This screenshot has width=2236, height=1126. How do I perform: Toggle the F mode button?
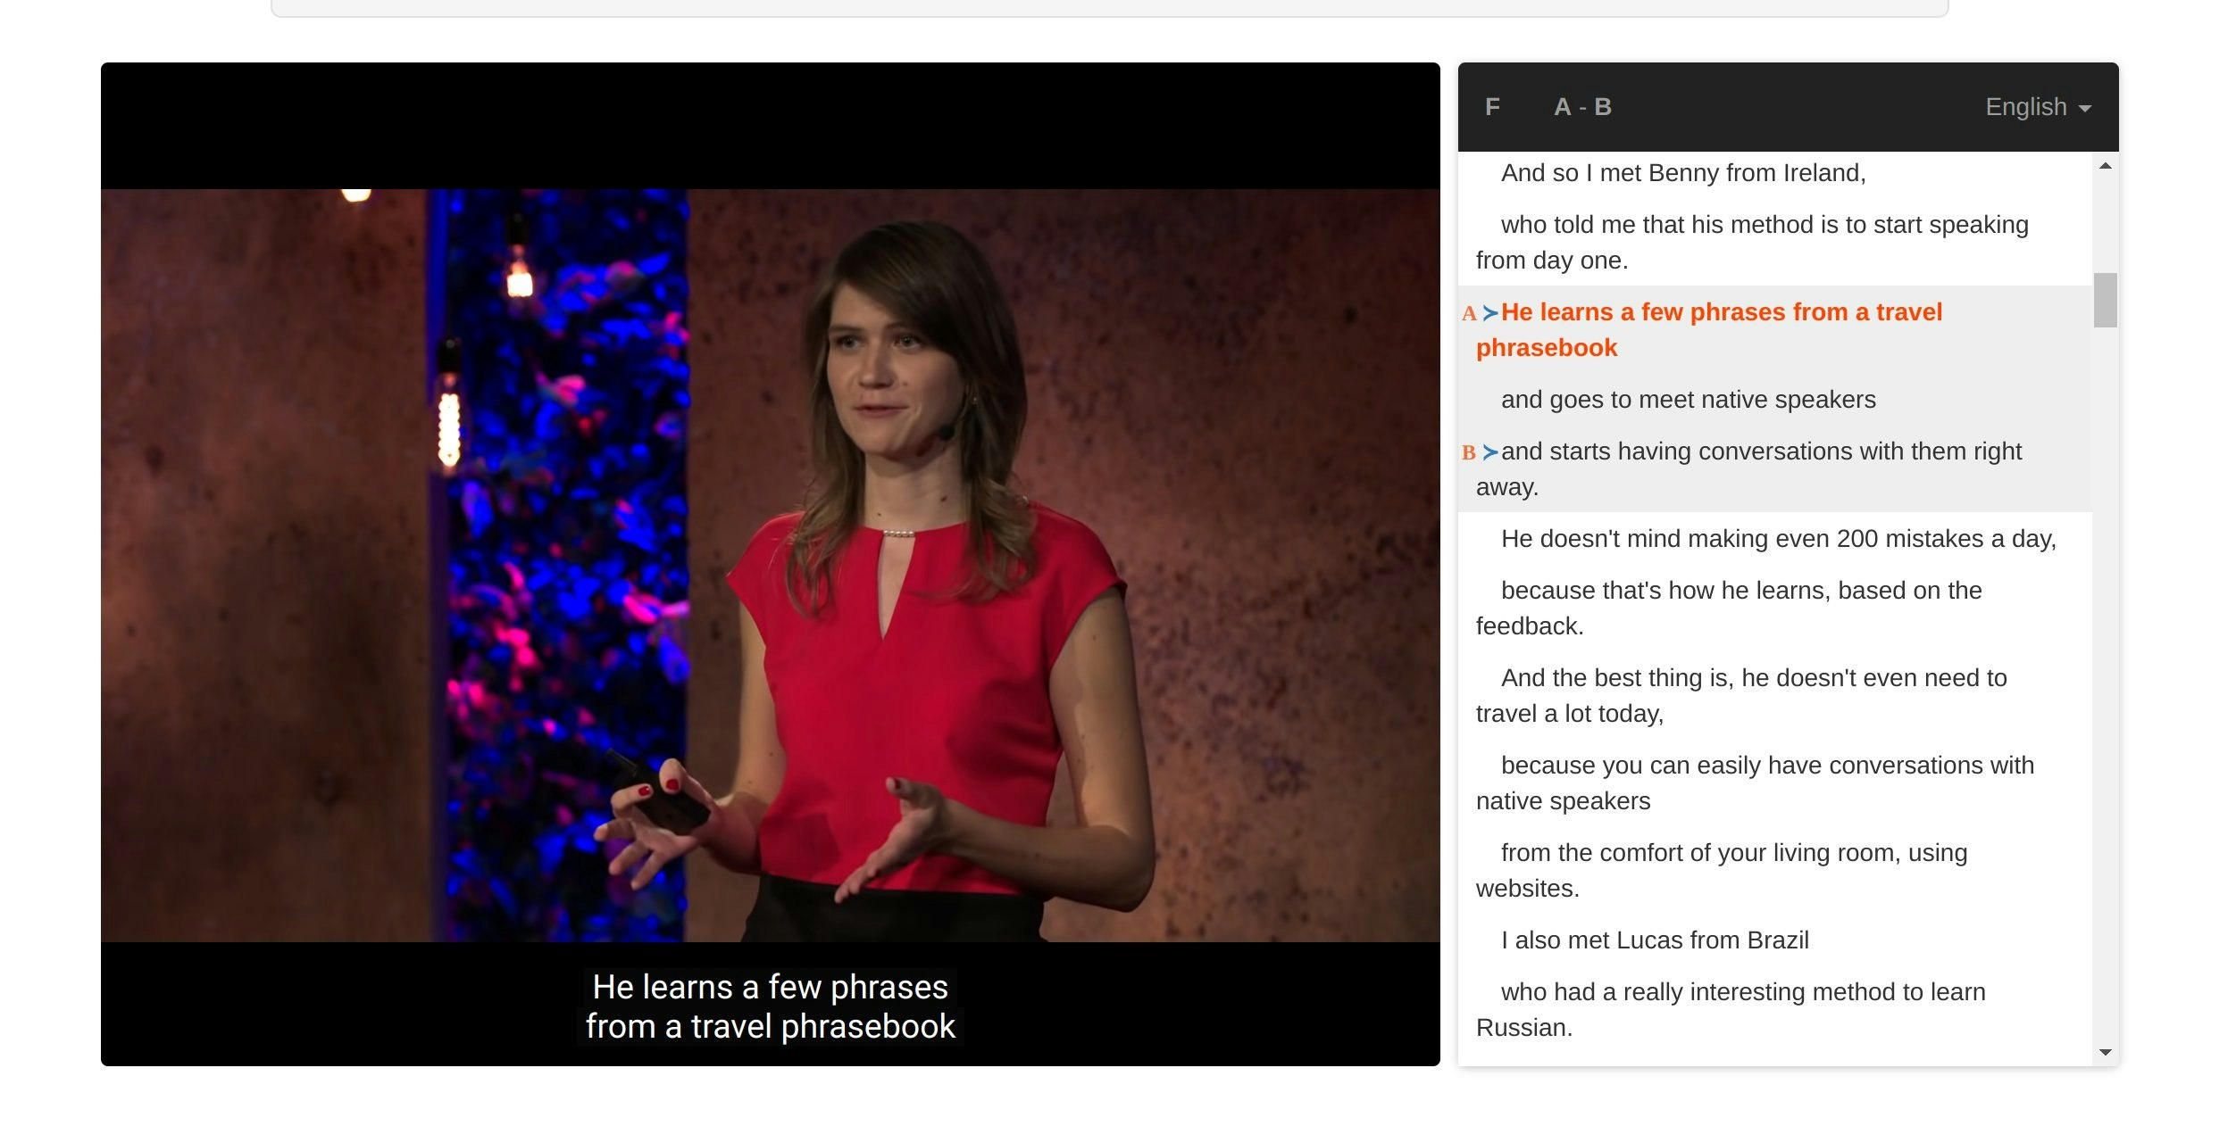(x=1492, y=107)
